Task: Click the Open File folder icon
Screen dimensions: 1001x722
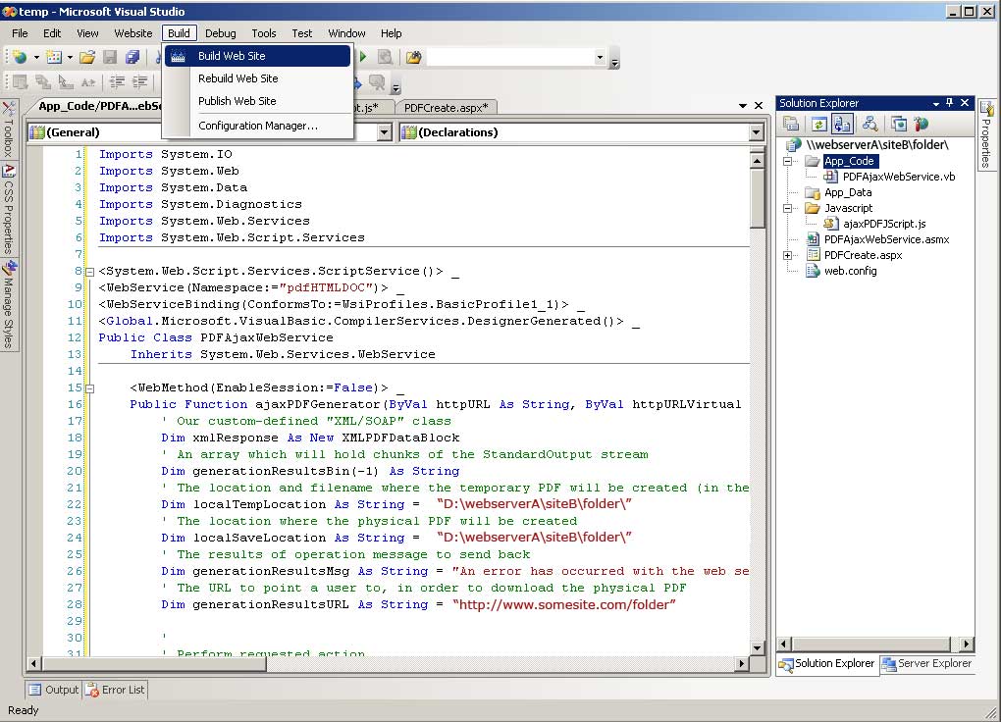Action: (x=87, y=58)
